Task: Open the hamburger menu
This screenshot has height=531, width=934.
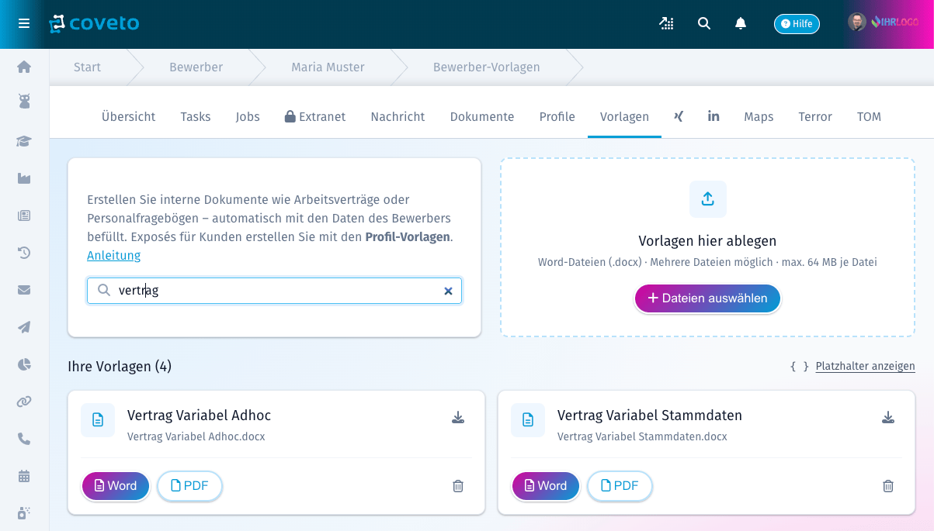Action: 24,23
